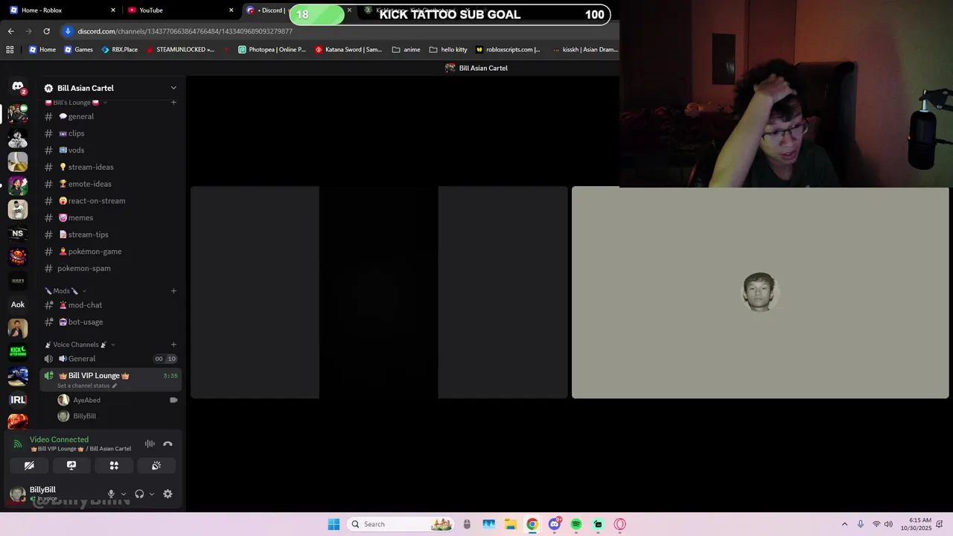Open Photopea bookmark
953x536 pixels.
tap(272, 50)
